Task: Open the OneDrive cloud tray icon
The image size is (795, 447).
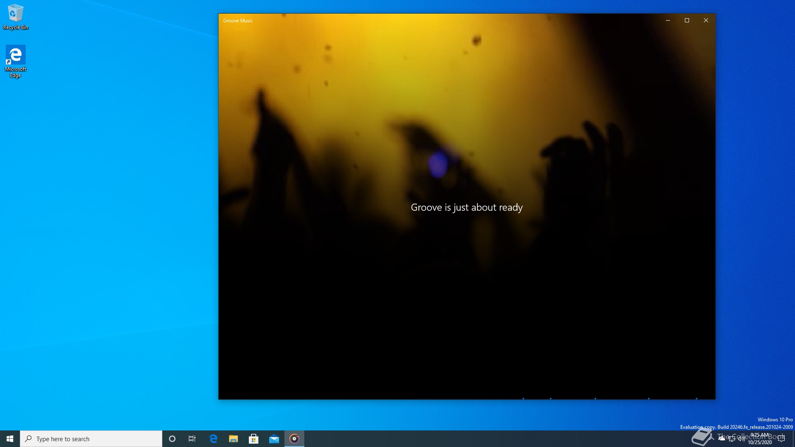Action: [722, 439]
